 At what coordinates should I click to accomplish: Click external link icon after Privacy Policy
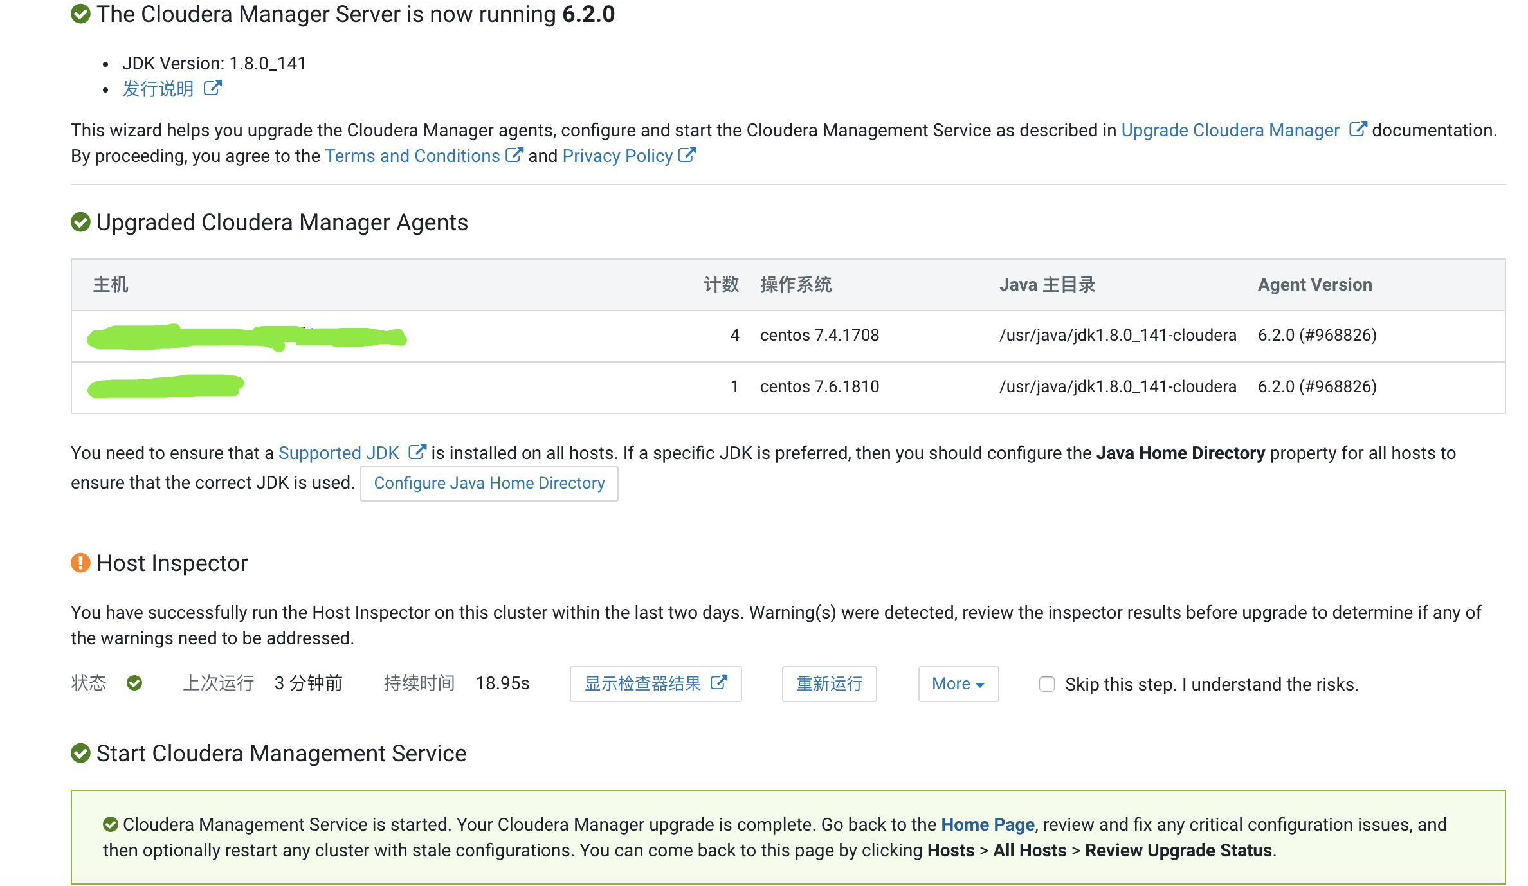click(x=687, y=155)
